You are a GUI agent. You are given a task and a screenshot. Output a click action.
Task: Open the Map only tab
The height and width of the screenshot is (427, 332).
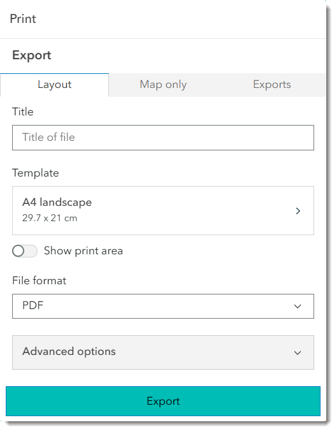point(163,85)
